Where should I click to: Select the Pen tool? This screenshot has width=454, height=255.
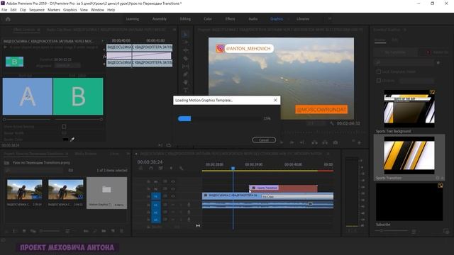pos(186,74)
